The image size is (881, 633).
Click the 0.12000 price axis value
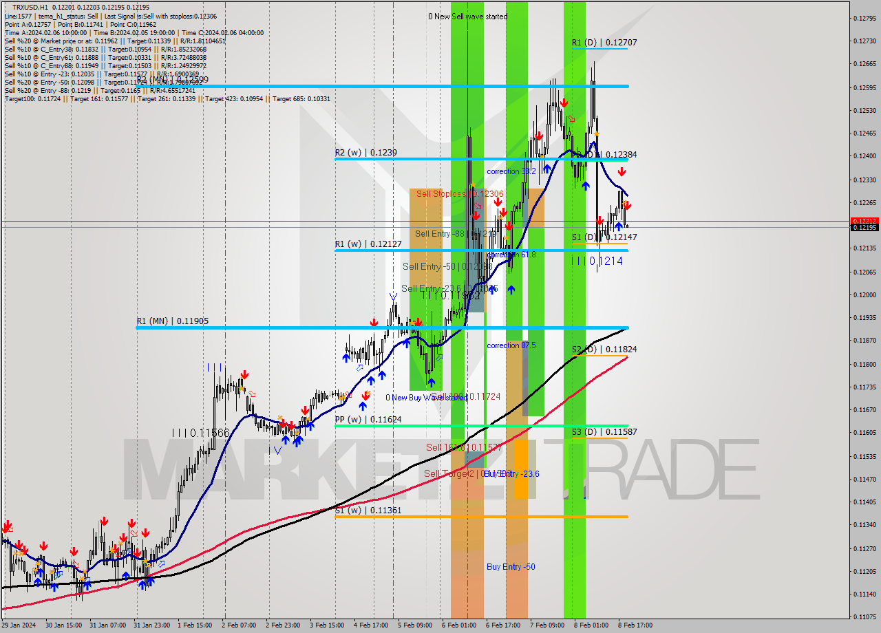point(864,295)
